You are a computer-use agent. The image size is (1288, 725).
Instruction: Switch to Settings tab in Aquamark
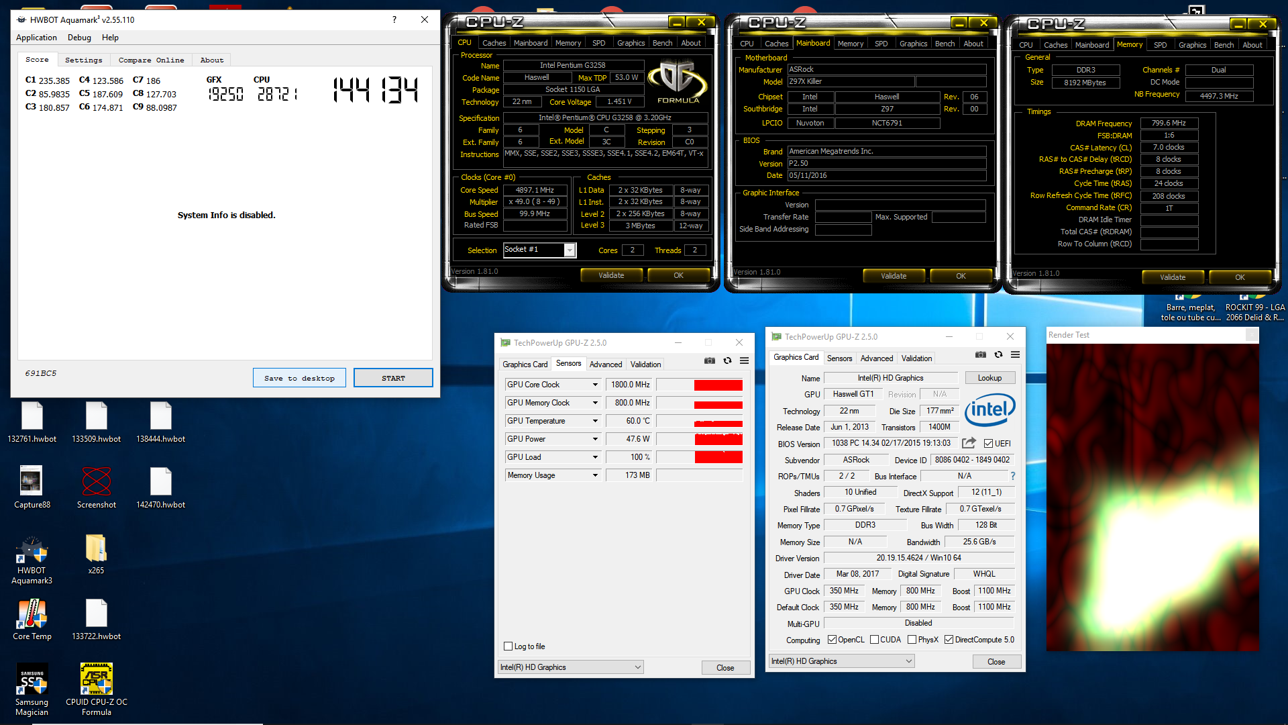(x=84, y=60)
